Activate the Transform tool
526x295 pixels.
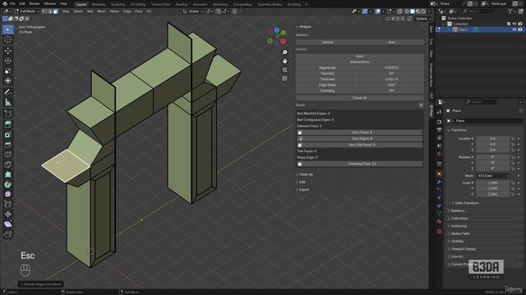click(x=8, y=80)
